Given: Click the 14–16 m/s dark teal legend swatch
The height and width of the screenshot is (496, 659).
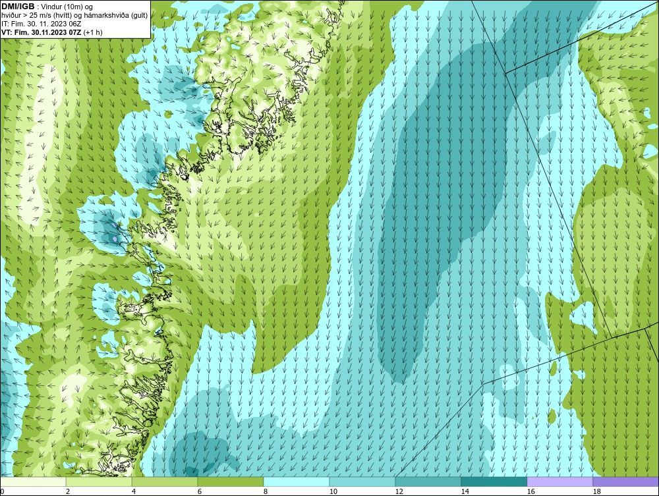Looking at the screenshot, I should click(494, 482).
